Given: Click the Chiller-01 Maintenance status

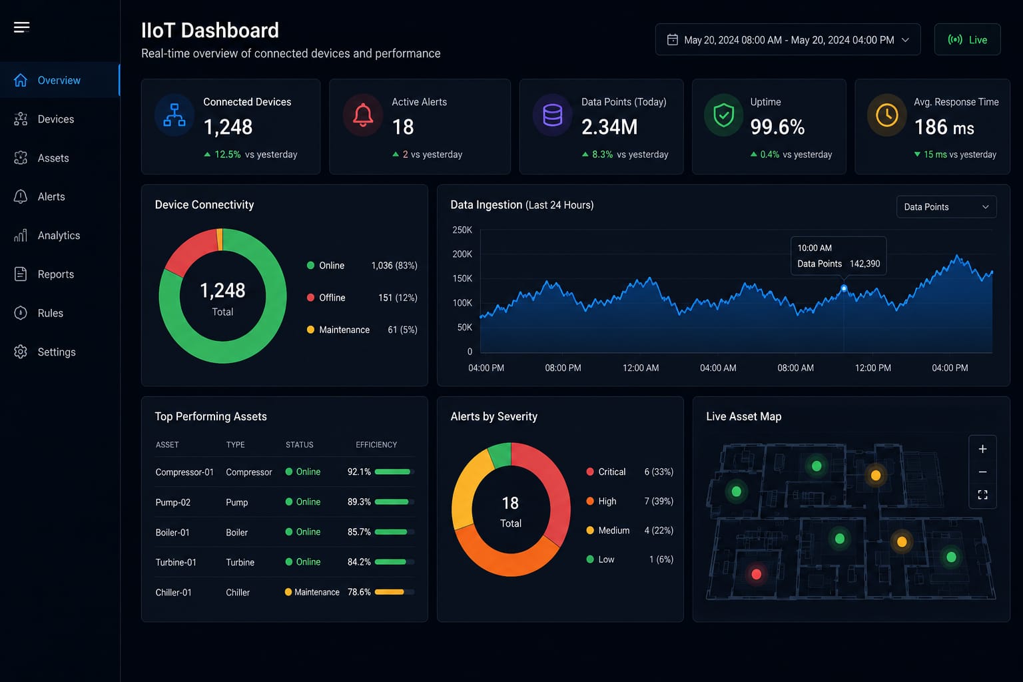Looking at the screenshot, I should [x=312, y=592].
